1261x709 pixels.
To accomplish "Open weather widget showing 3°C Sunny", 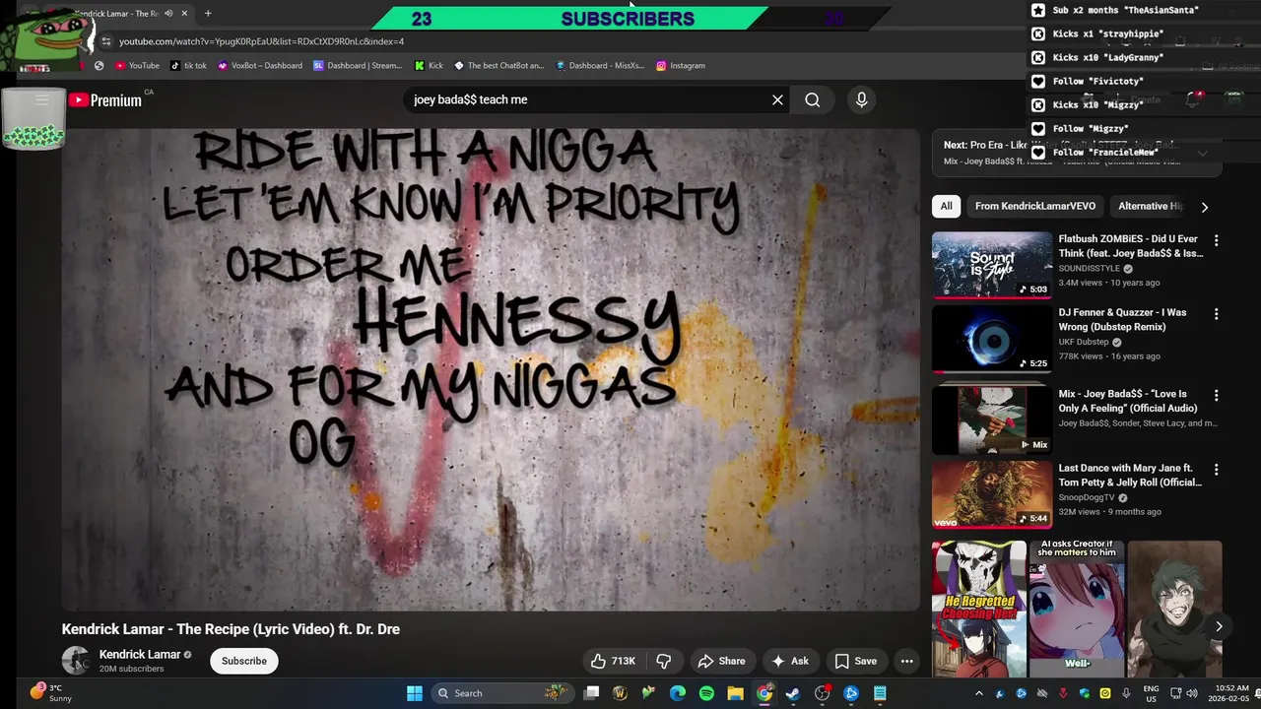I will [51, 693].
